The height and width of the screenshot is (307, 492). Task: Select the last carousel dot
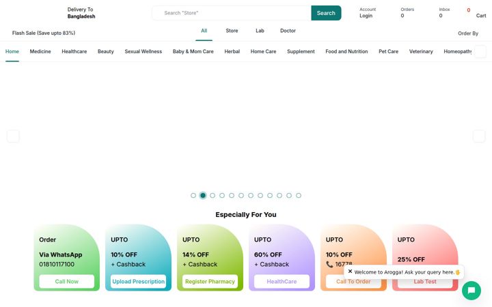coord(299,196)
